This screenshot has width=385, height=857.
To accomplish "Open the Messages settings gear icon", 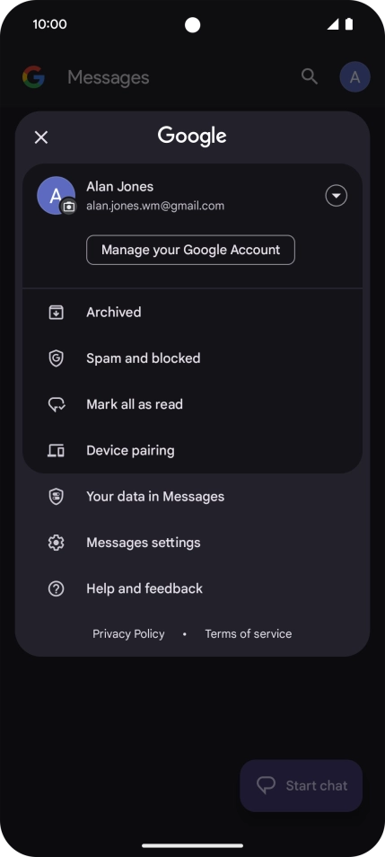I will coord(57,543).
